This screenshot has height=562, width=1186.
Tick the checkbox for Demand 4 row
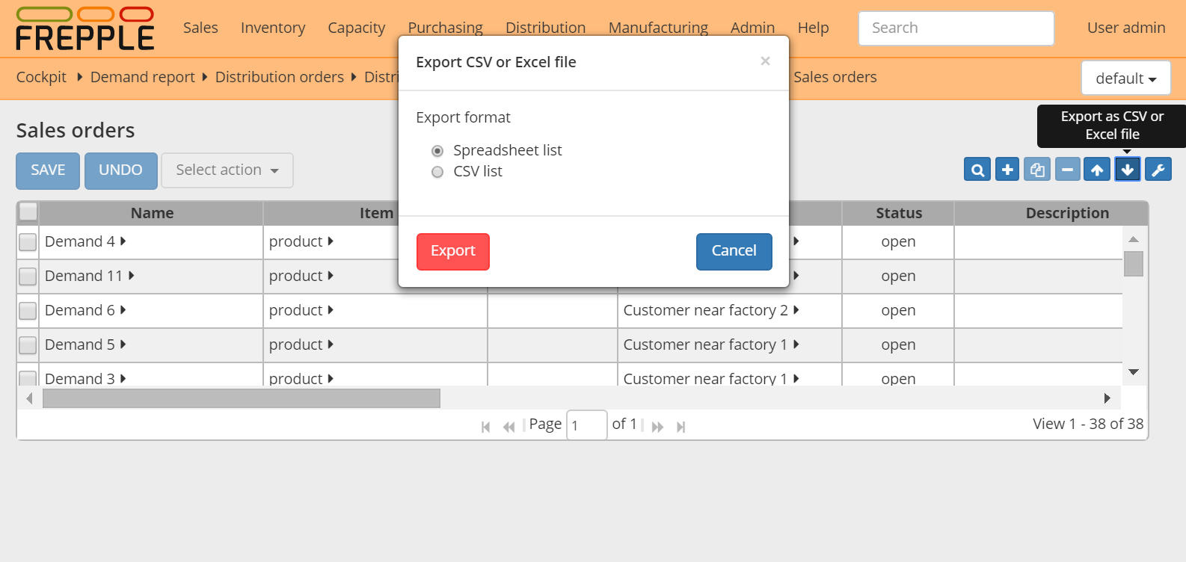point(28,242)
